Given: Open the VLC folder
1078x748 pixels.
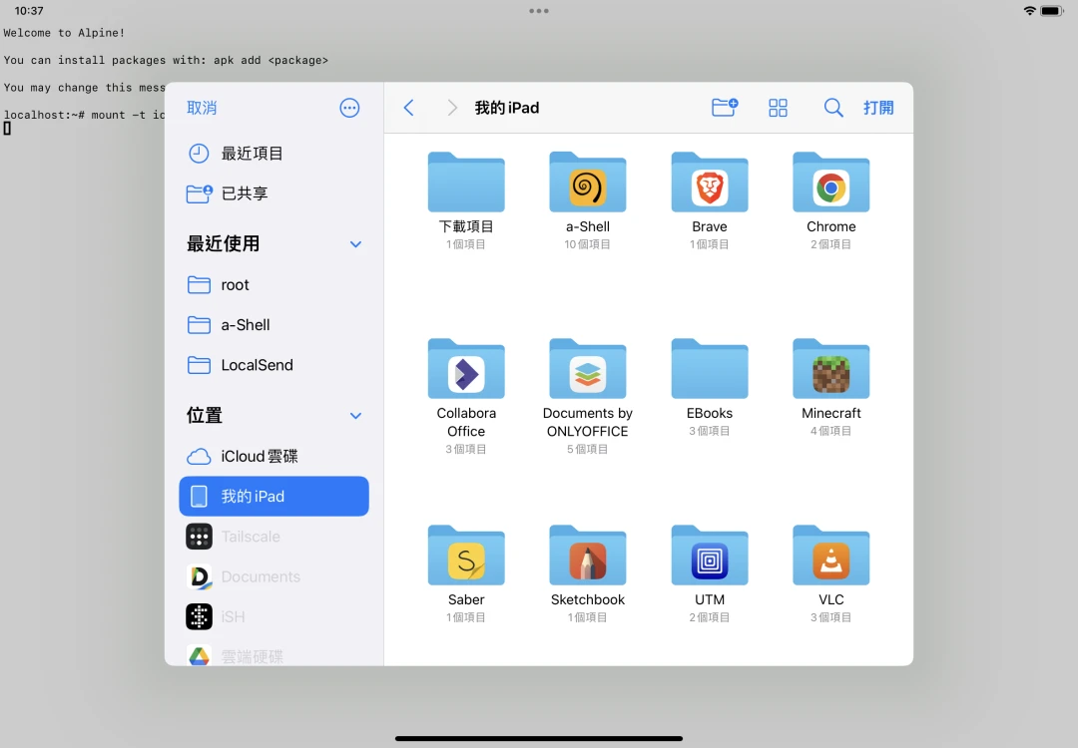Looking at the screenshot, I should tap(831, 558).
